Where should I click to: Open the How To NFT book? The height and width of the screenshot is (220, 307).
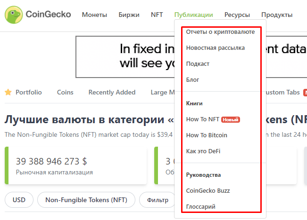point(203,119)
